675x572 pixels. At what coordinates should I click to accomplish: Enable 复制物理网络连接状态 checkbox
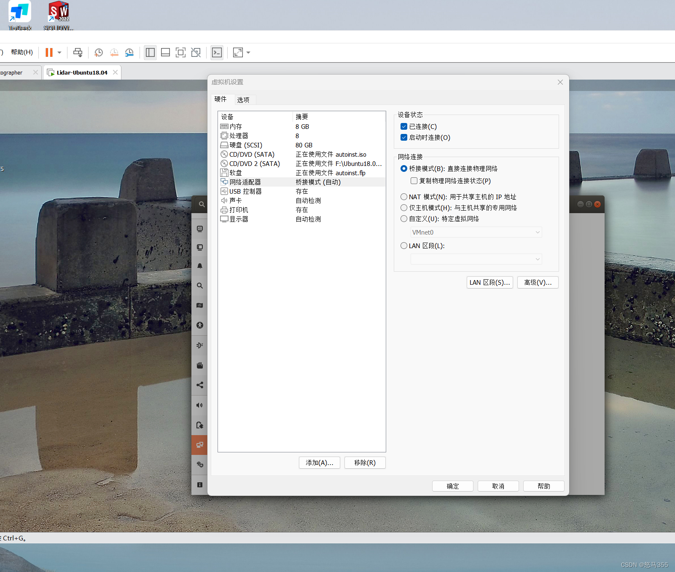(414, 180)
